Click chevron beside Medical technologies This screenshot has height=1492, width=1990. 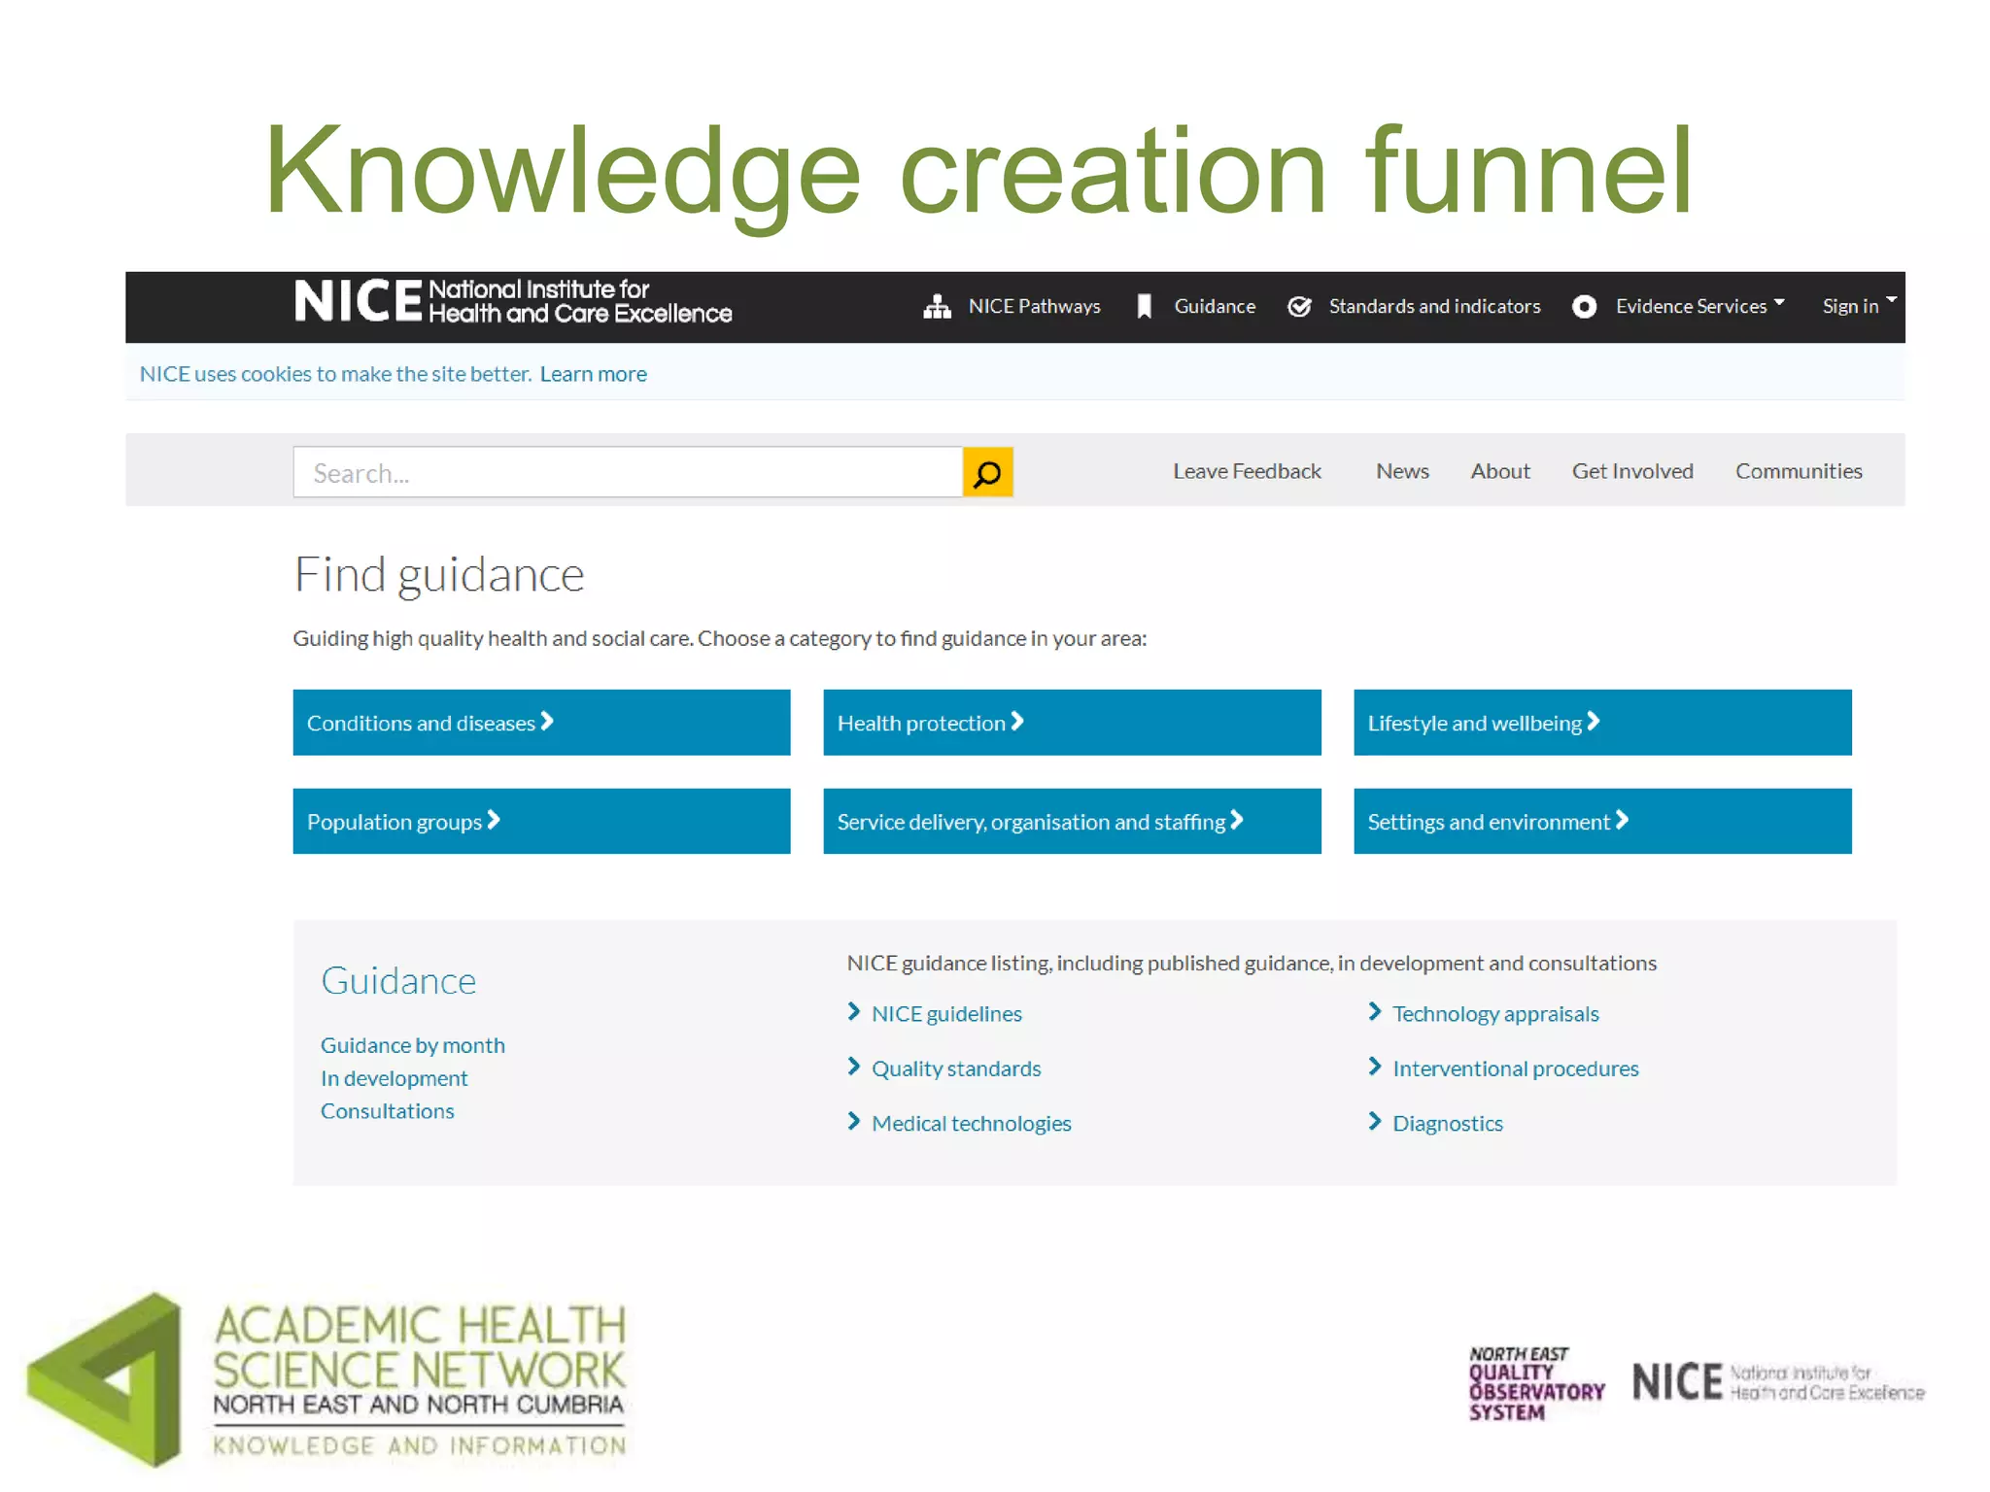point(853,1121)
